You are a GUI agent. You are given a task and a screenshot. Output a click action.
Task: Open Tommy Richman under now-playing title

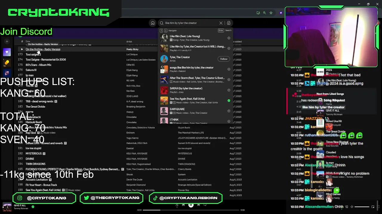click(x=21, y=208)
